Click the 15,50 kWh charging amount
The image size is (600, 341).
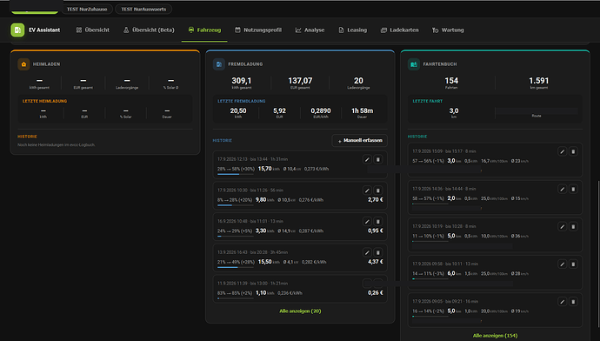[265, 262]
